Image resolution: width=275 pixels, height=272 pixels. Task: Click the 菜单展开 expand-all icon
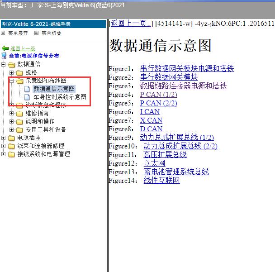[3, 33]
